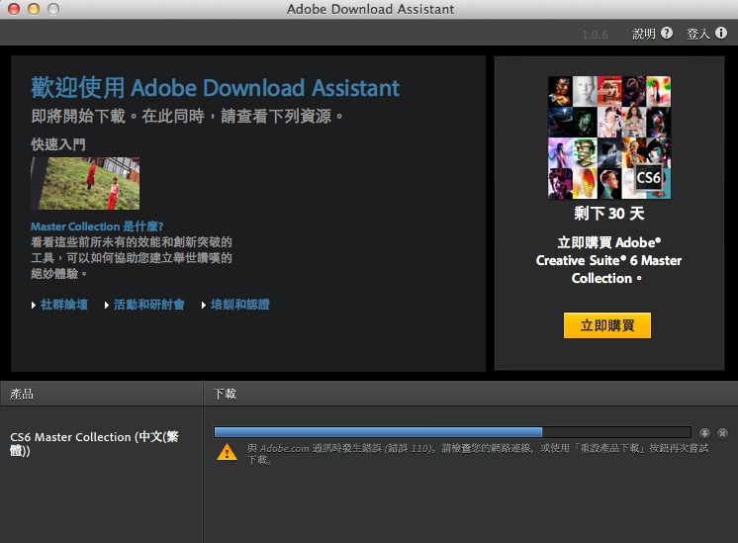
Task: Click the sign-in info icon
Action: (721, 33)
